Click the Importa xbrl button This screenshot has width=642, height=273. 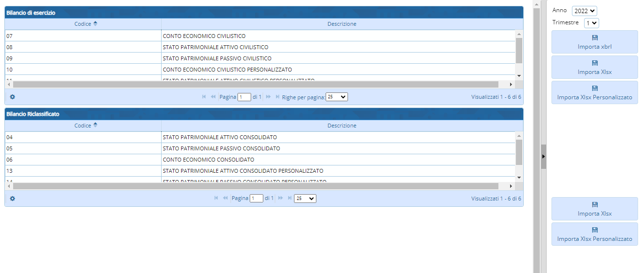point(594,42)
